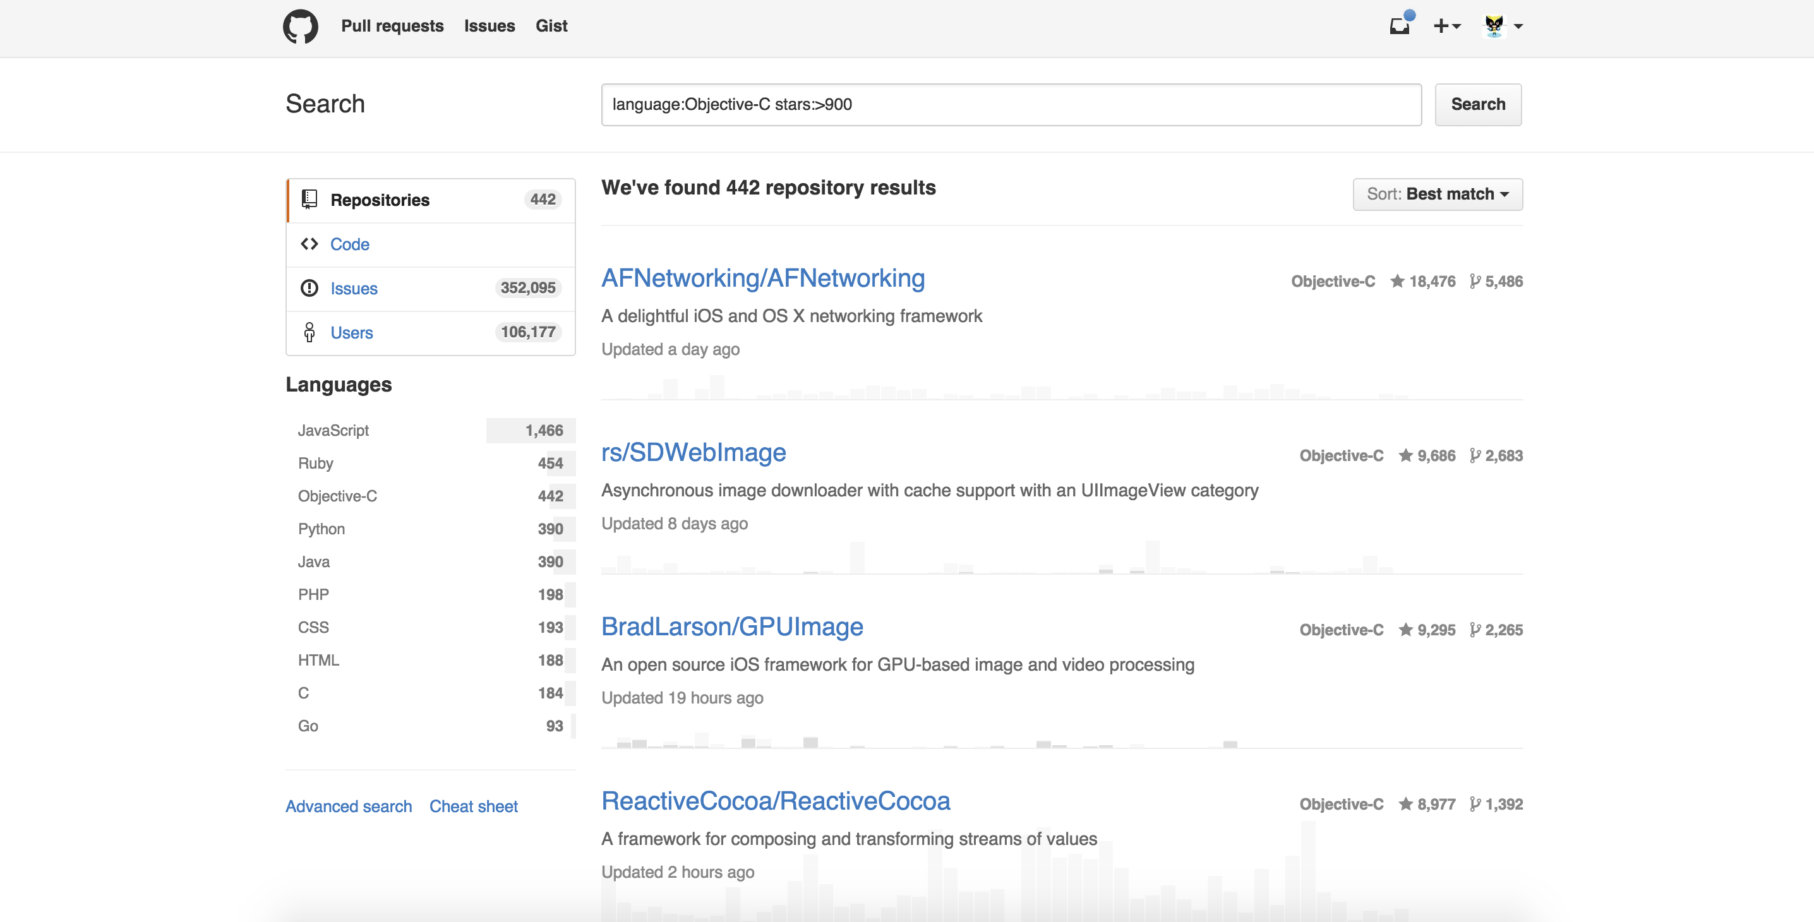The image size is (1814, 922).
Task: Open the GitHub Octocat home logo
Action: (x=301, y=27)
